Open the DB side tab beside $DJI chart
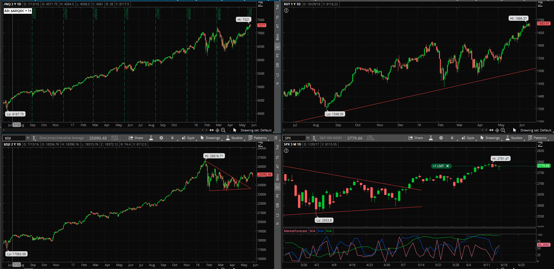The image size is (554, 269). pyautogui.click(x=277, y=205)
